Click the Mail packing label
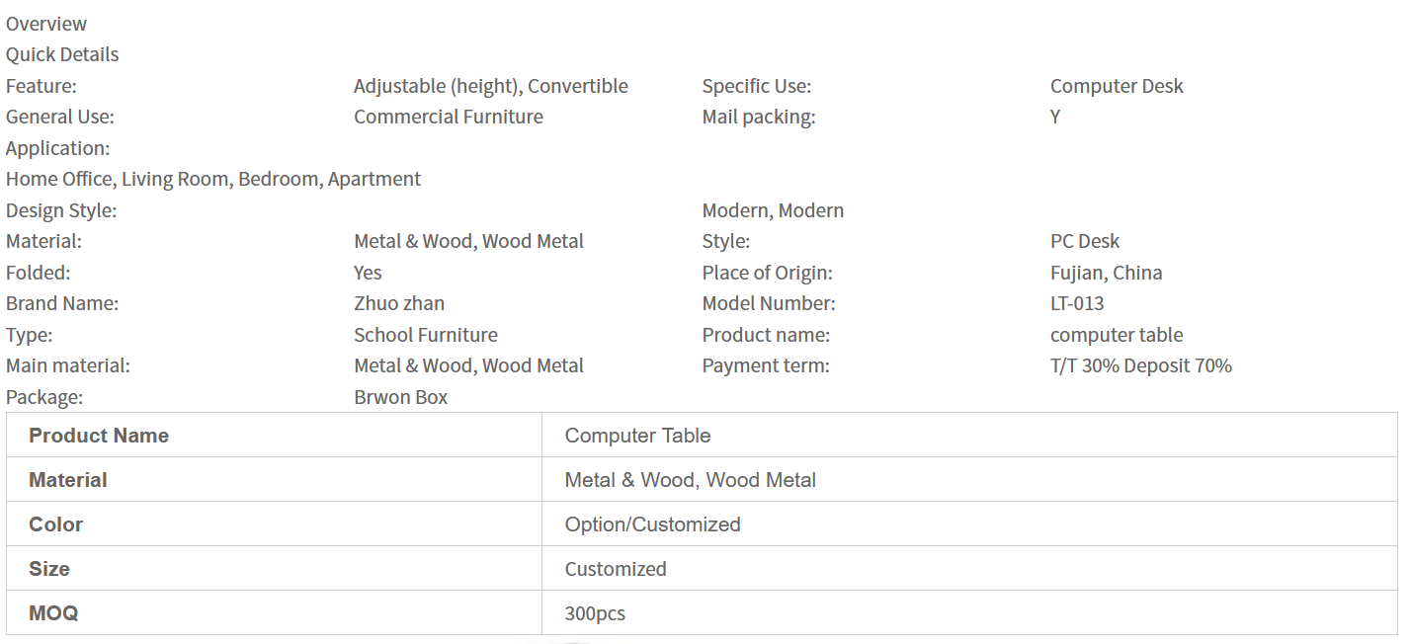Screen dimensions: 1411x644 [x=758, y=117]
